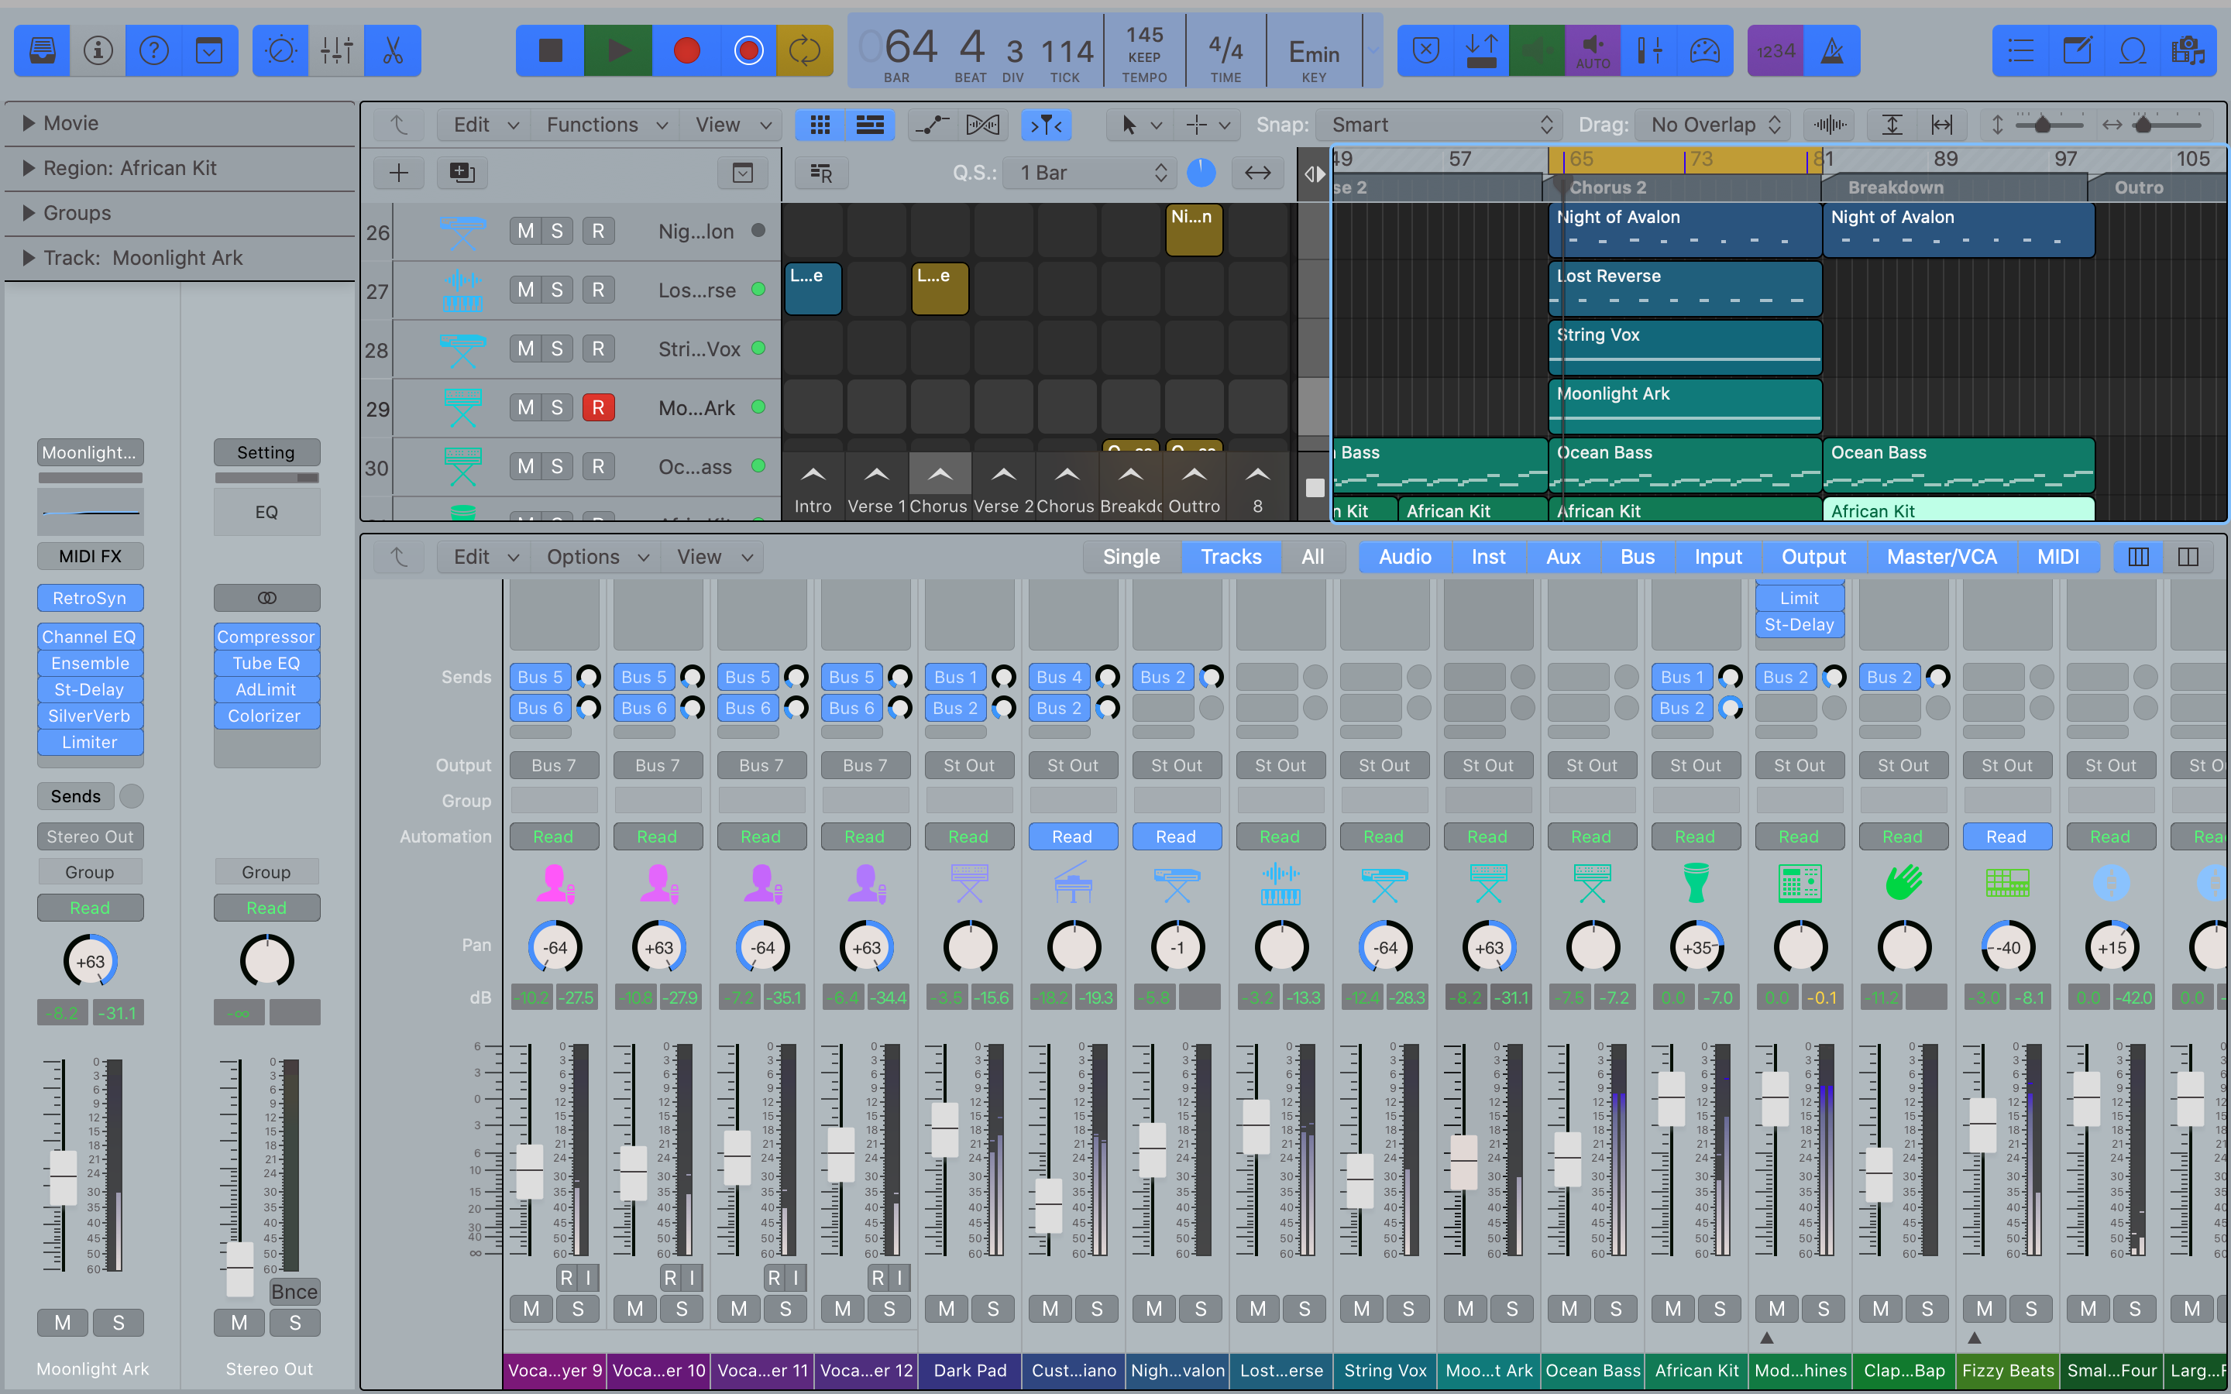Expand the Groups inspector section

coord(29,213)
